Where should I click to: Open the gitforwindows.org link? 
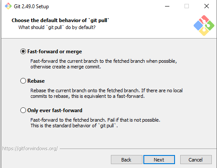[30, 149]
